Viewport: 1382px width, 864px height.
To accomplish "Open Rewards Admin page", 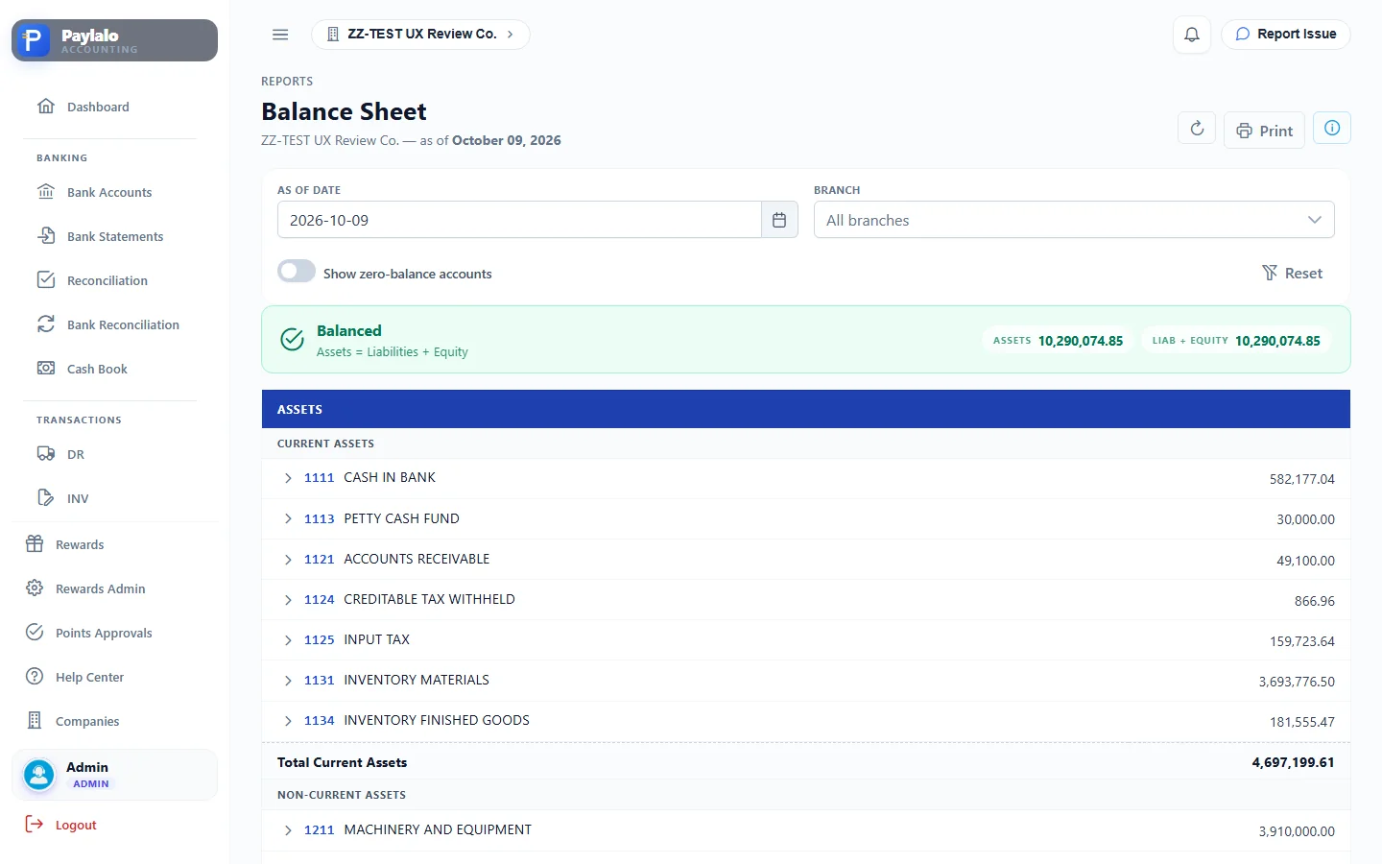I will coord(115,588).
